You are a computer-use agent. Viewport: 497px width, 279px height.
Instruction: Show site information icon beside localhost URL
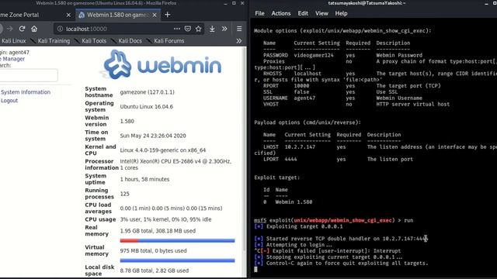[60, 29]
